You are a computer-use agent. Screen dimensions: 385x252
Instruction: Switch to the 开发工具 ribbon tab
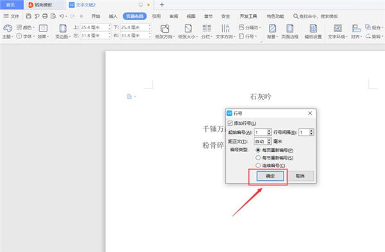[x=248, y=16]
